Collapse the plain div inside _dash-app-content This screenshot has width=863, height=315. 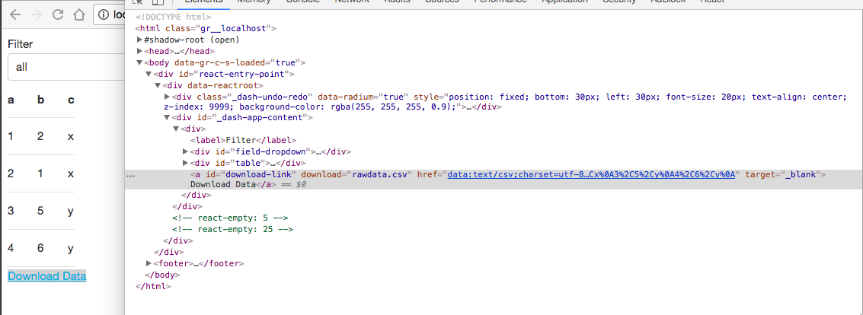pyautogui.click(x=176, y=129)
